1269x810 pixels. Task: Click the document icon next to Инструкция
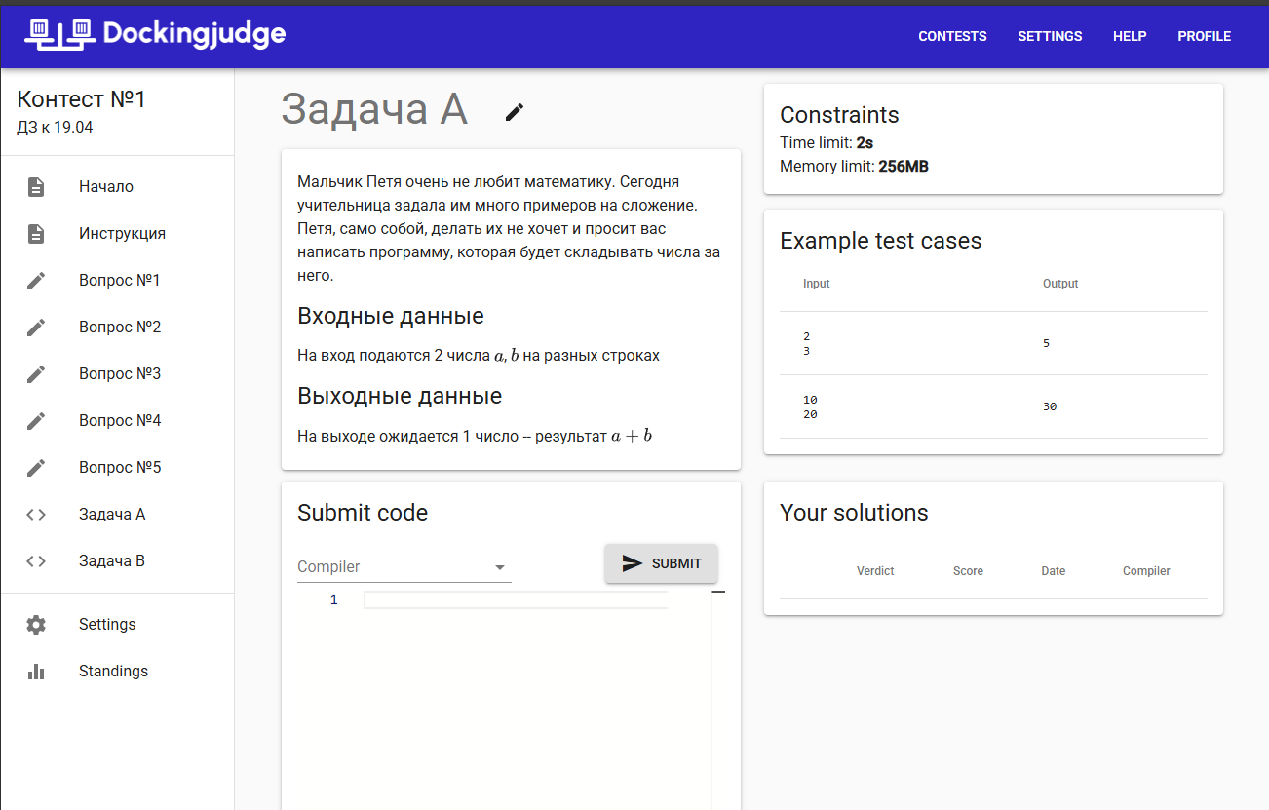[36, 234]
